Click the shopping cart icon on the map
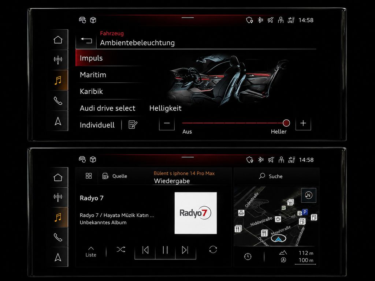The image size is (375, 281). 290,203
